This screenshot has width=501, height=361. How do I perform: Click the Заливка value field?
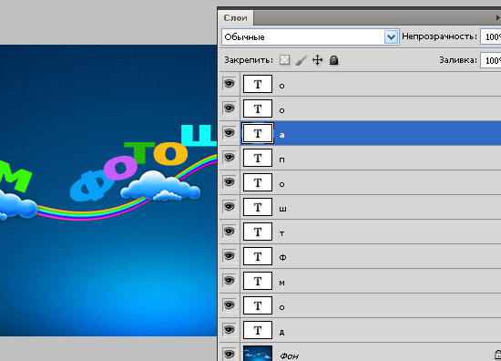[490, 60]
